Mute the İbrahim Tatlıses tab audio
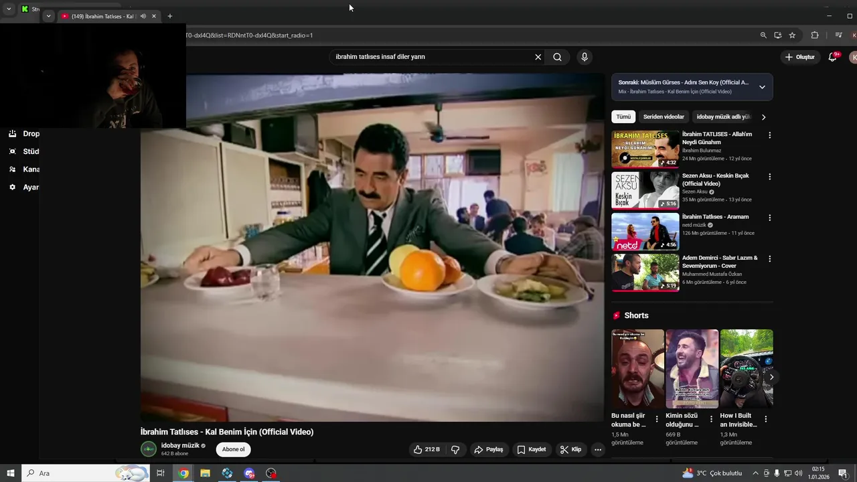Screen dimensions: 857x482 click(x=143, y=16)
